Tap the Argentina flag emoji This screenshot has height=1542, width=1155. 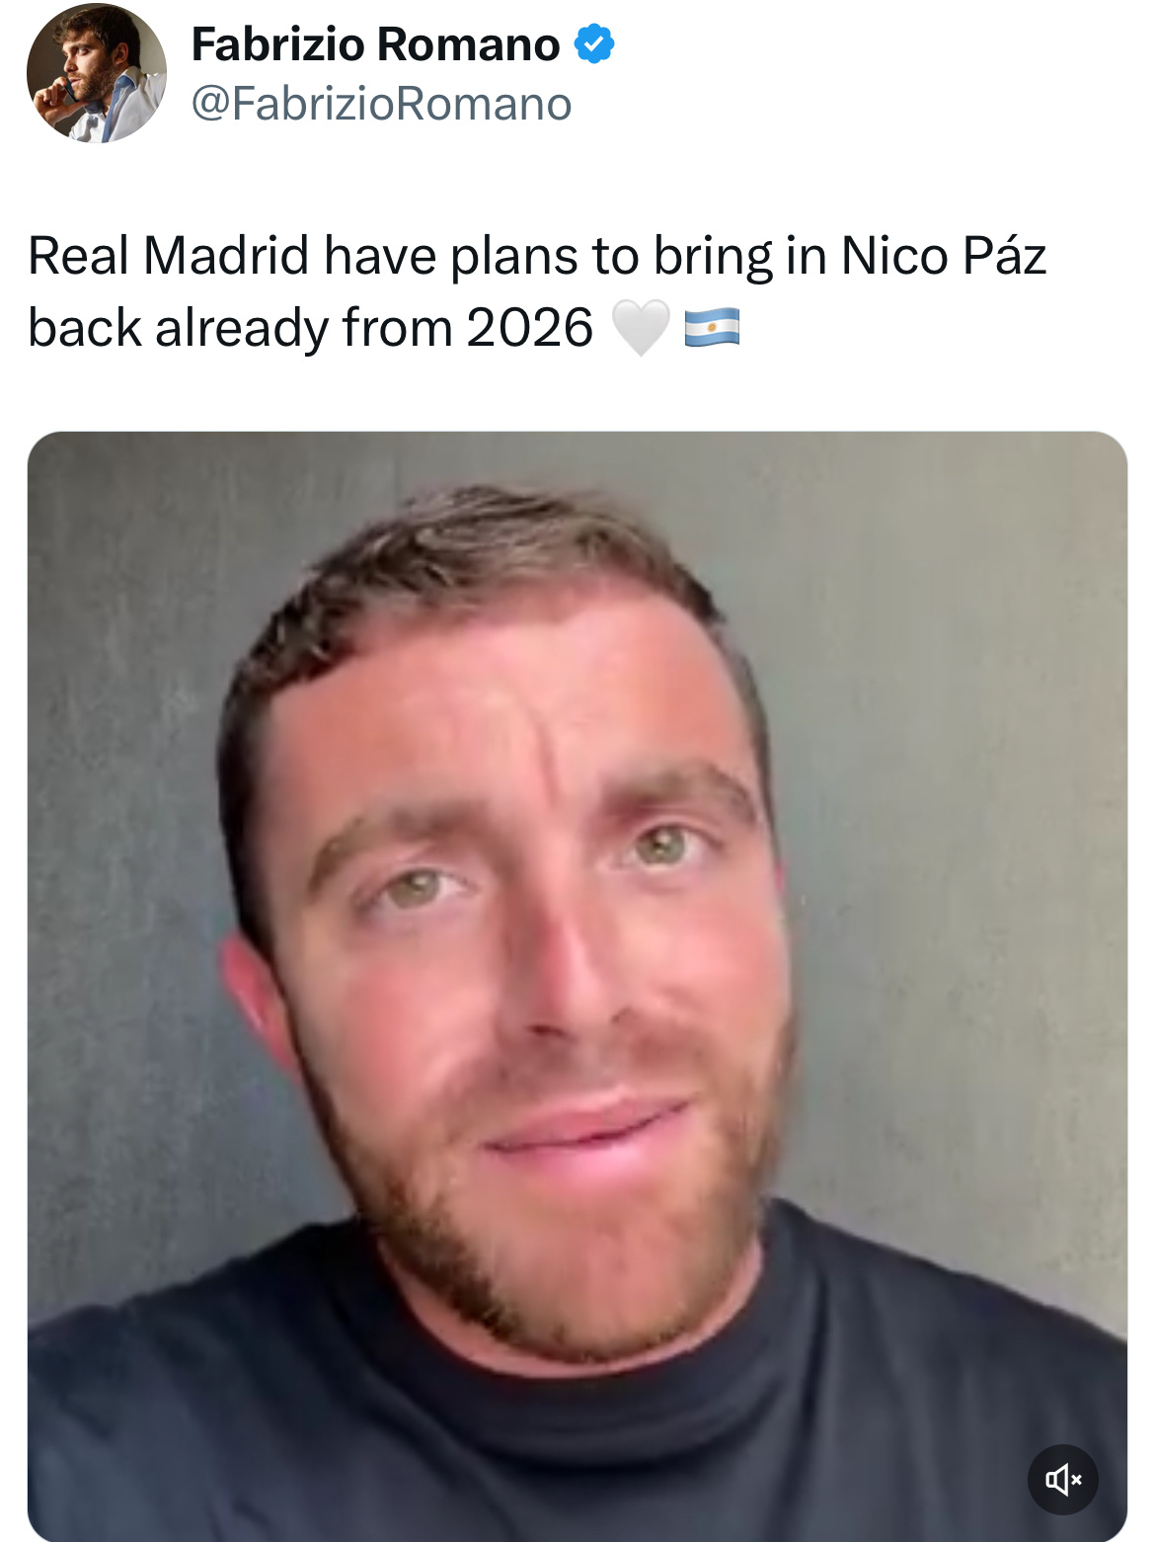tap(713, 327)
